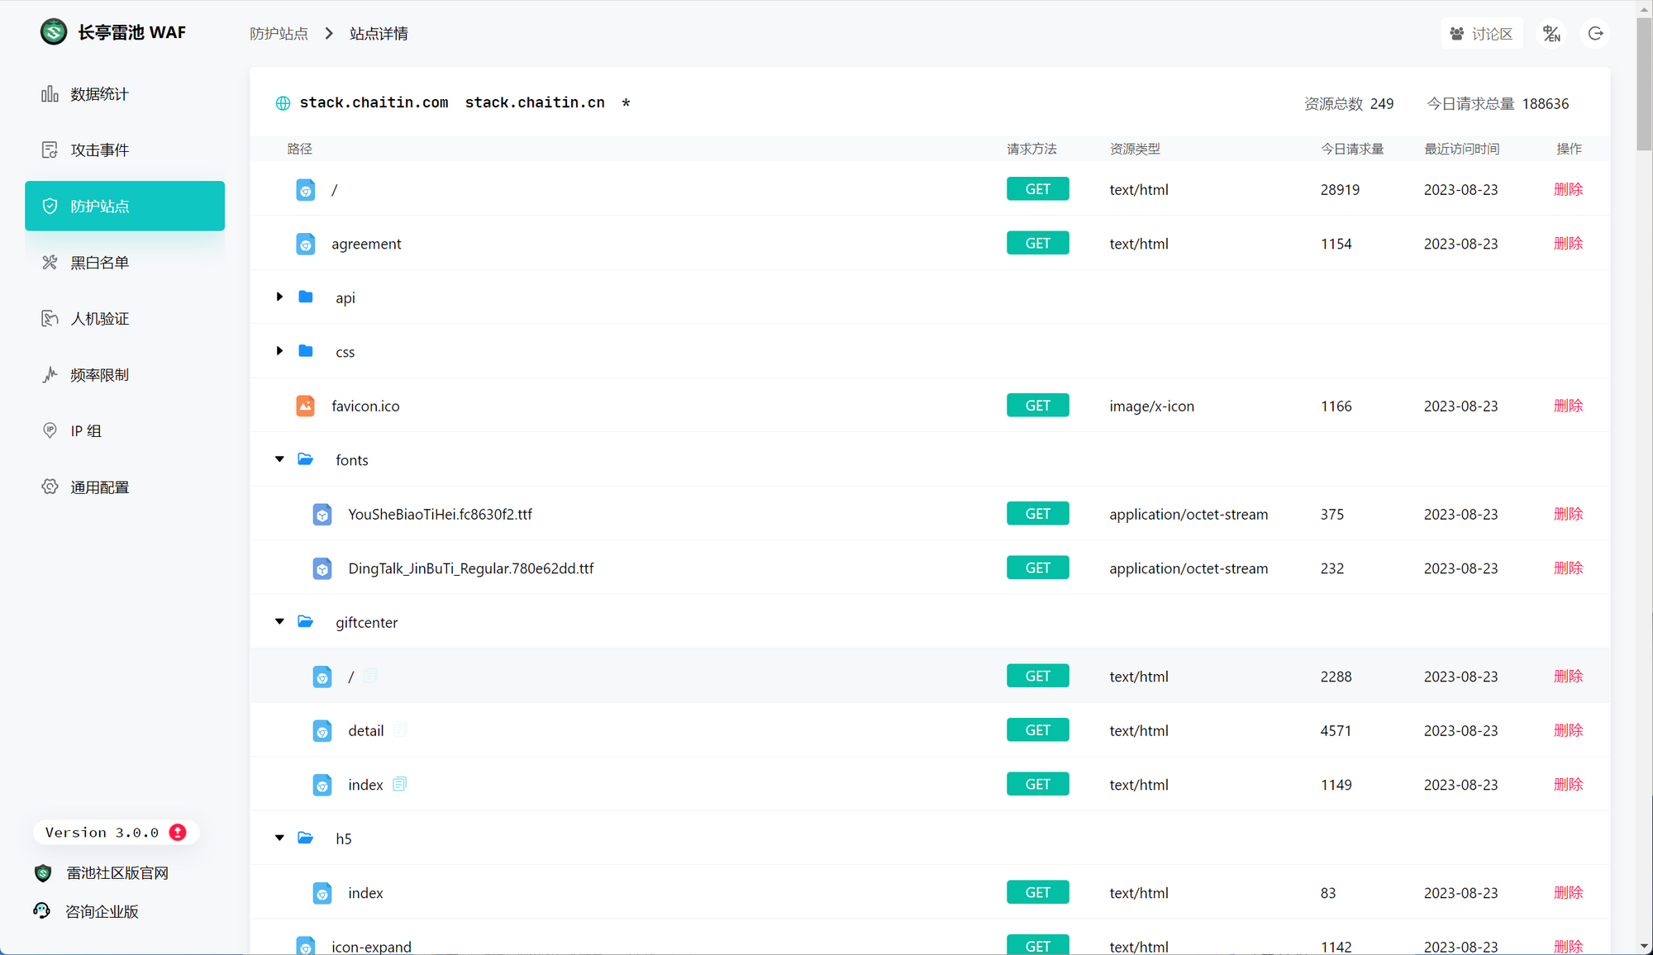Click the note icon beside giftcenter index
1653x955 pixels.
pyautogui.click(x=400, y=784)
